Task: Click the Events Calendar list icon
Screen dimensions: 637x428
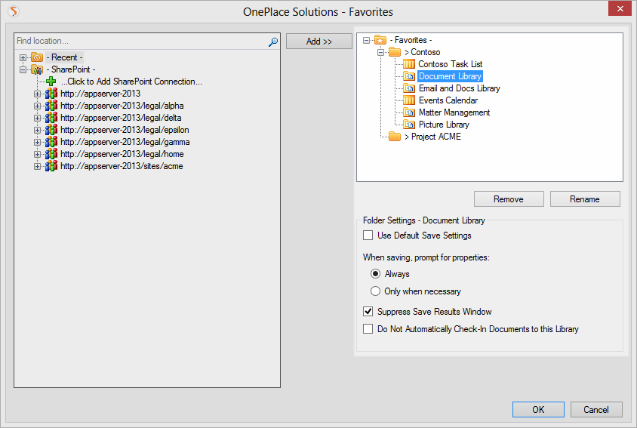Action: pyautogui.click(x=409, y=100)
